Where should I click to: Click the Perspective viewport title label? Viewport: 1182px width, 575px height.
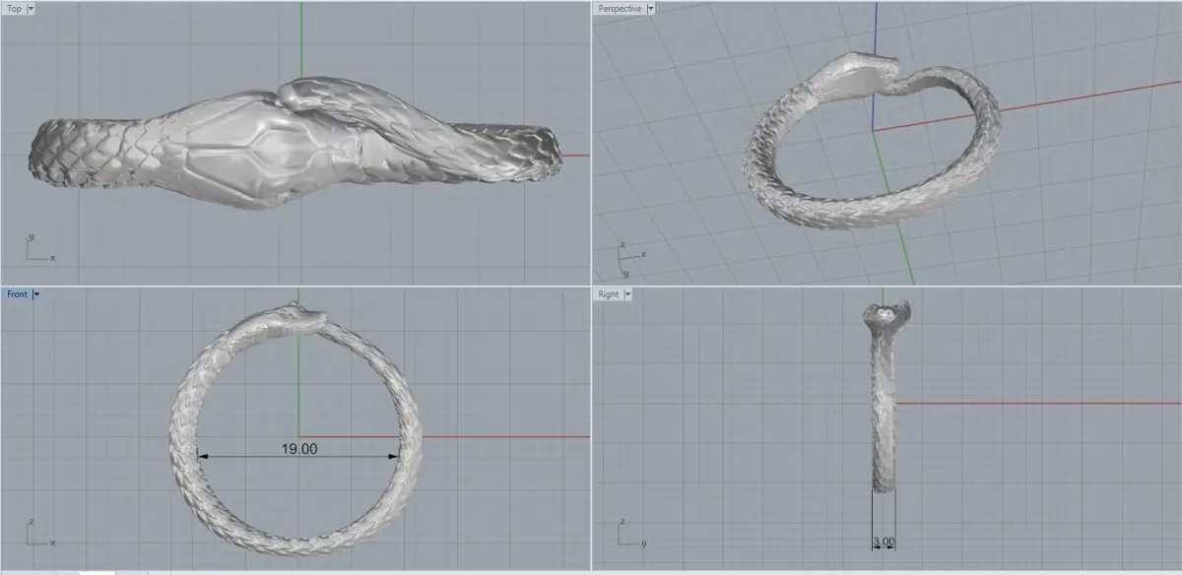620,9
